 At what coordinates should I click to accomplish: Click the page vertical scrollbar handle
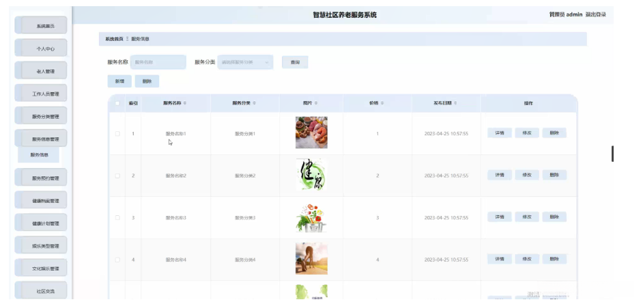click(613, 154)
